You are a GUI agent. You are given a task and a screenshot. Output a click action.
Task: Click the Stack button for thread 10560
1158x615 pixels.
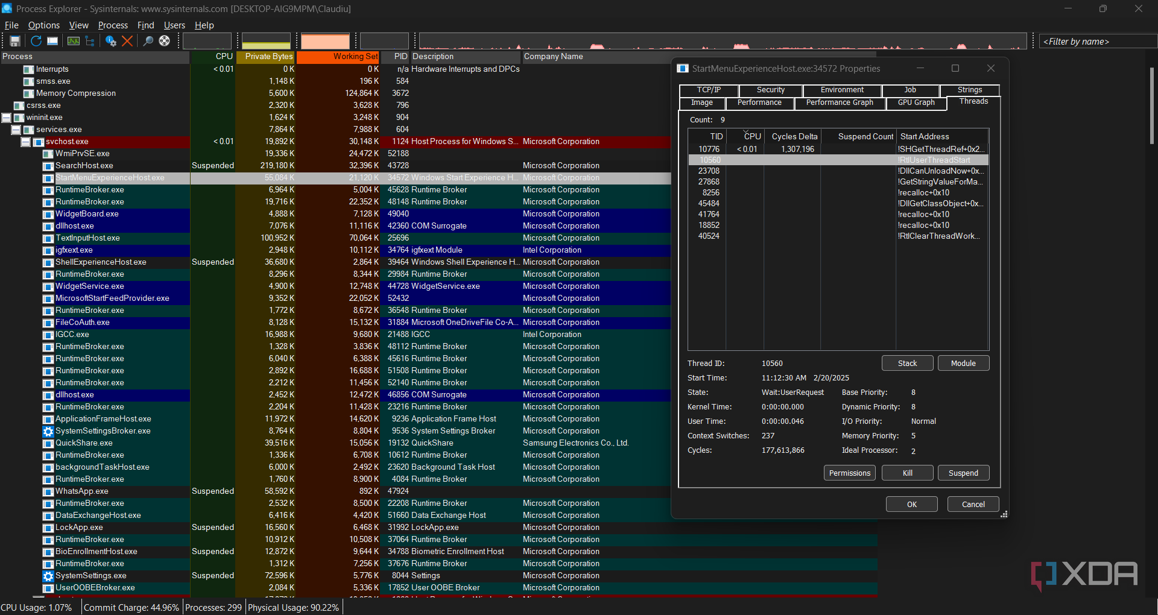[x=907, y=363]
